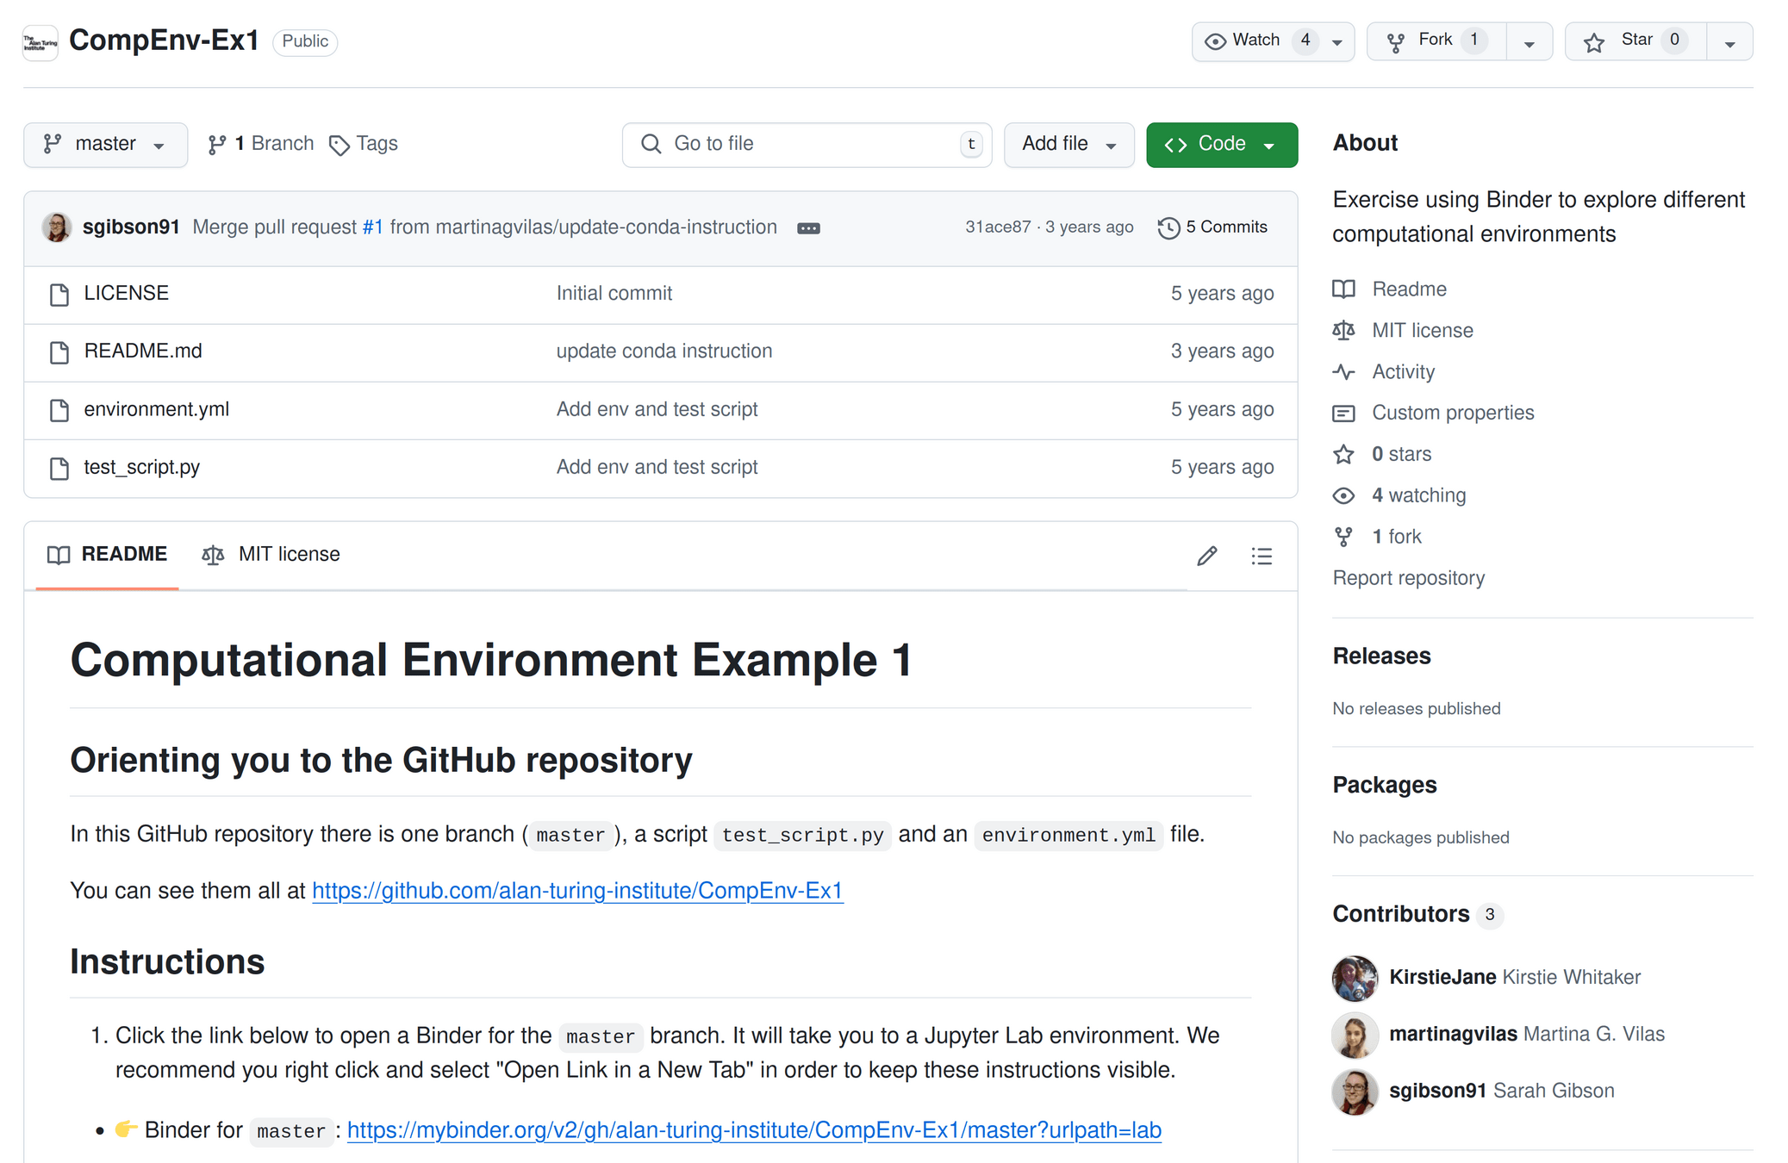Open the mybinder.org master Binder link
Screen dimensions: 1788x1163
point(753,1129)
